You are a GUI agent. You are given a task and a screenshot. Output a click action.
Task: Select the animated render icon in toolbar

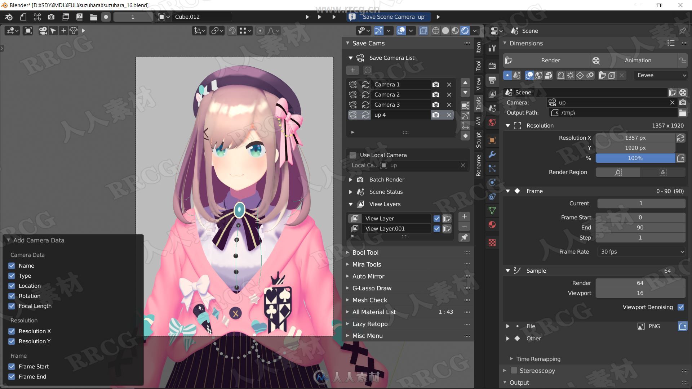[x=596, y=60]
